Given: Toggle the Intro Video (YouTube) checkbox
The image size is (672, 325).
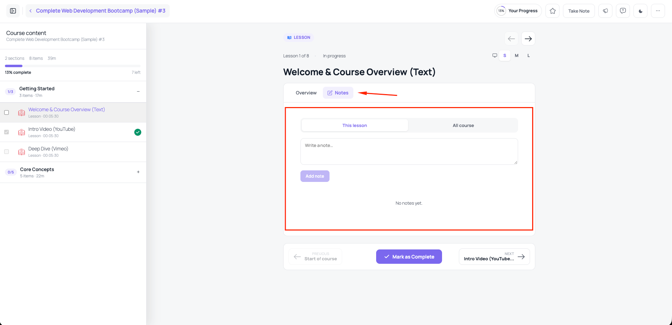Looking at the screenshot, I should click(6, 132).
